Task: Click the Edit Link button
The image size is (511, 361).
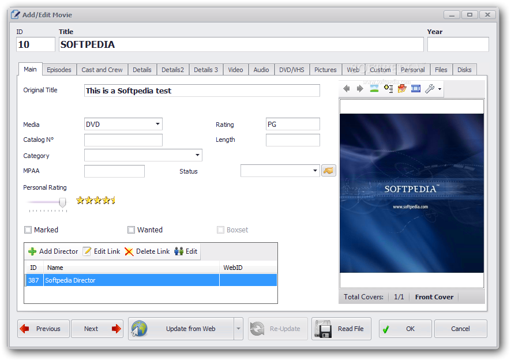Action: pyautogui.click(x=102, y=251)
